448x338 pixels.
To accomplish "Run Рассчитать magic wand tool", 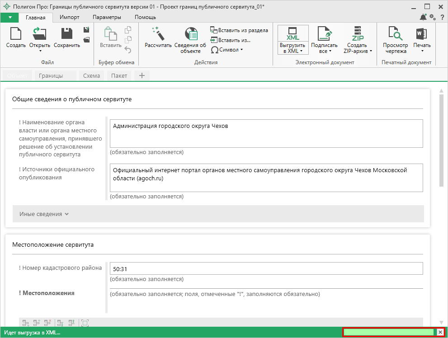I will pos(158,34).
